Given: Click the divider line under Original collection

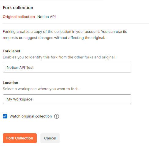Looking at the screenshot, I should coord(76,23).
